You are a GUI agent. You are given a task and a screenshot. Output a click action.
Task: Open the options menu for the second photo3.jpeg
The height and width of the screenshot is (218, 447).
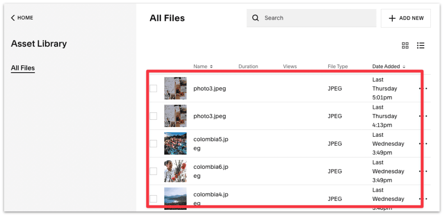[x=423, y=116]
